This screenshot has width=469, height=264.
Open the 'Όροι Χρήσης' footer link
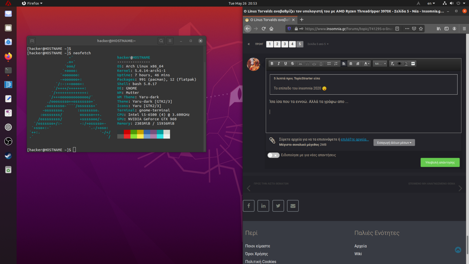[256, 254]
